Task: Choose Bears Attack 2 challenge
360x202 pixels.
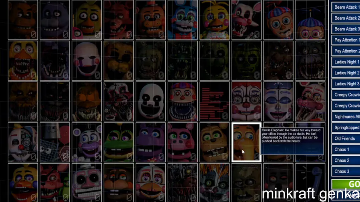Action: 346,18
